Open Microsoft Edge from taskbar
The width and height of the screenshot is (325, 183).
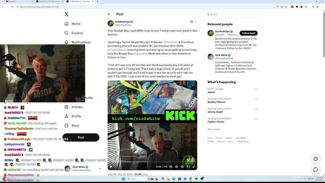(174, 179)
